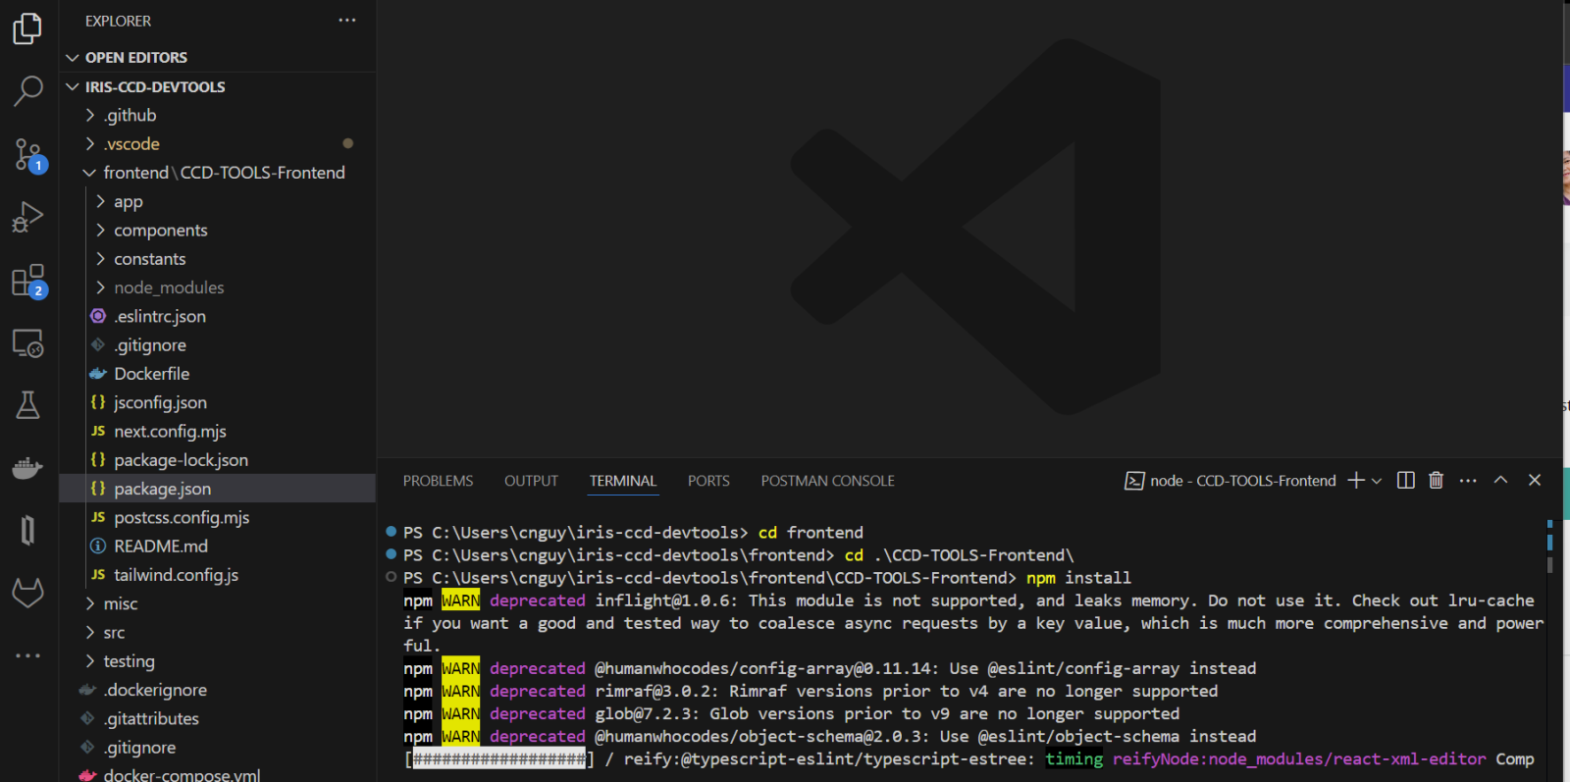Open the Extensions view
The width and height of the screenshot is (1570, 782).
tap(28, 281)
